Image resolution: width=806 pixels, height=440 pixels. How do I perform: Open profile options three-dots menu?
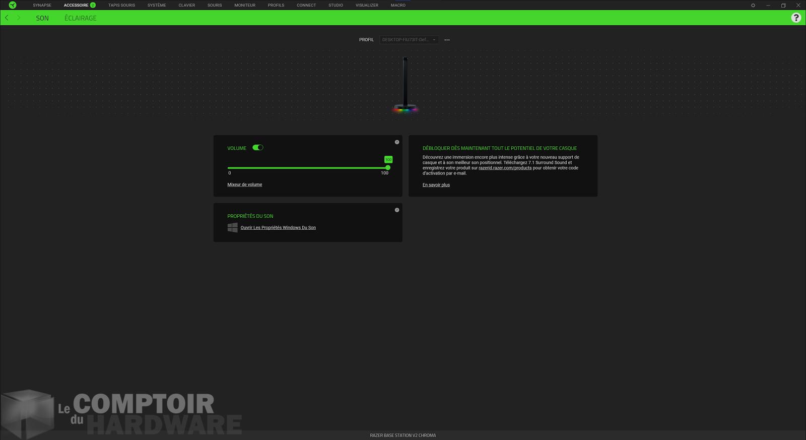click(x=447, y=40)
